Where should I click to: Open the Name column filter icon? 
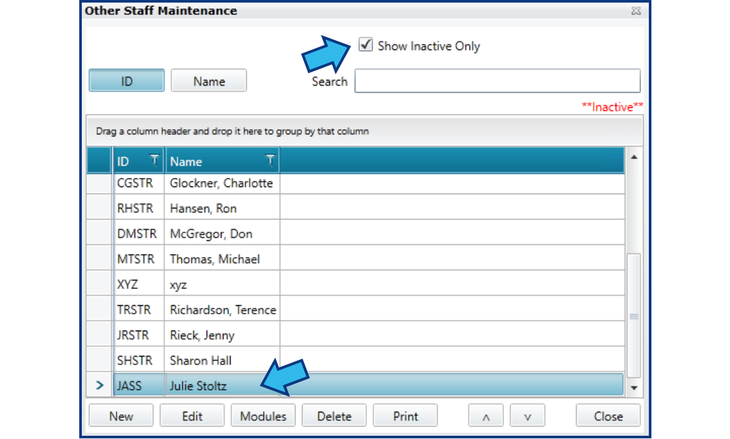(x=270, y=160)
